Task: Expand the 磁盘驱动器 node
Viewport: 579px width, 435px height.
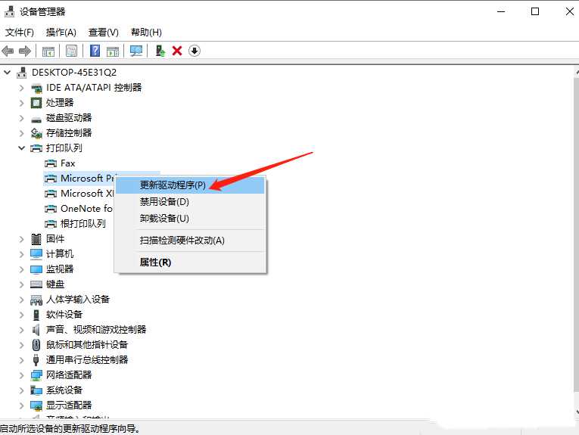Action: pyautogui.click(x=22, y=118)
